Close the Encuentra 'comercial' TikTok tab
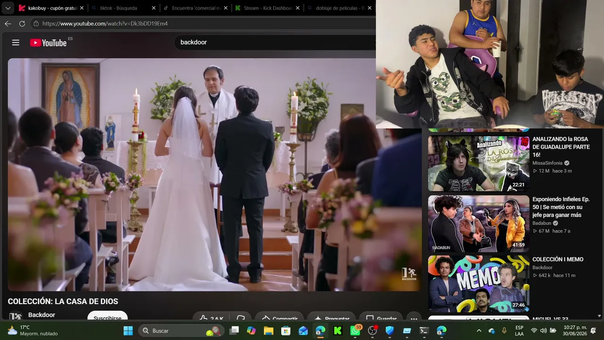The image size is (604, 340). (226, 8)
